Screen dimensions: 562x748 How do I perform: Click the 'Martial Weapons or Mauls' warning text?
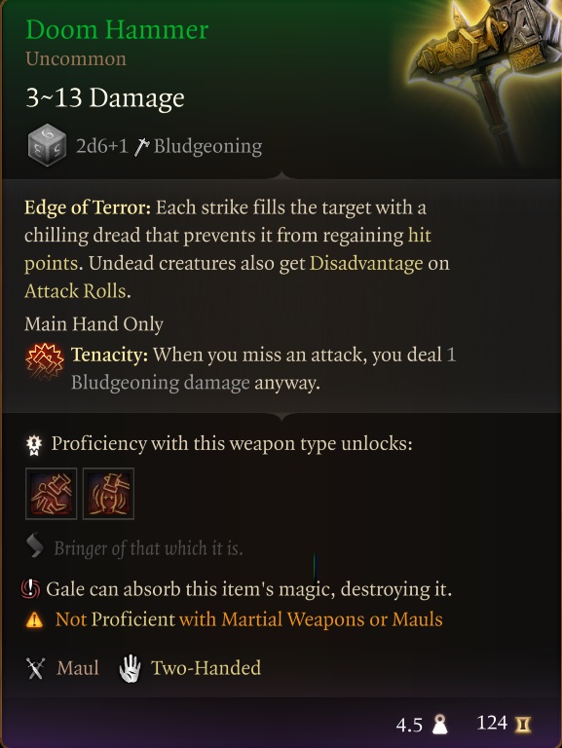point(311,619)
